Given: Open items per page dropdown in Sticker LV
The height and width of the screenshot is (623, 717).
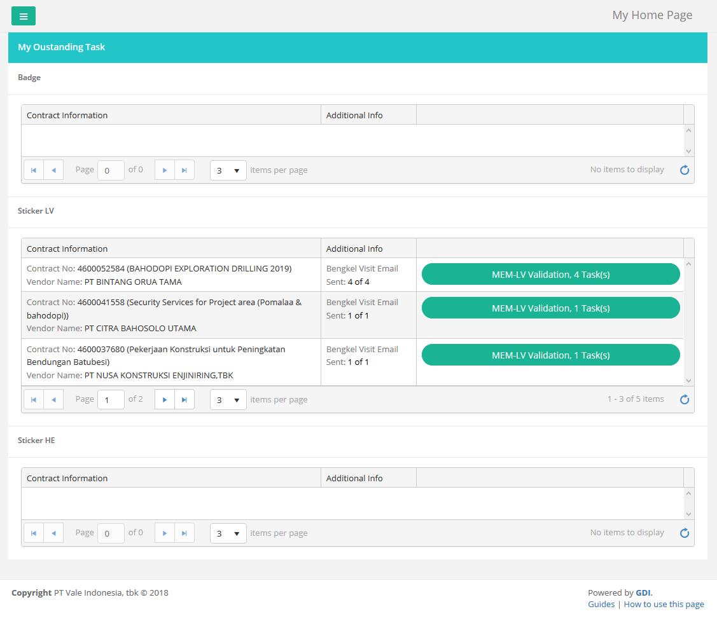Looking at the screenshot, I should (228, 400).
